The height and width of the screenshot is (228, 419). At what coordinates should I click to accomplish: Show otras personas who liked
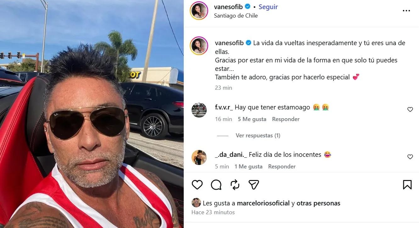click(318, 203)
